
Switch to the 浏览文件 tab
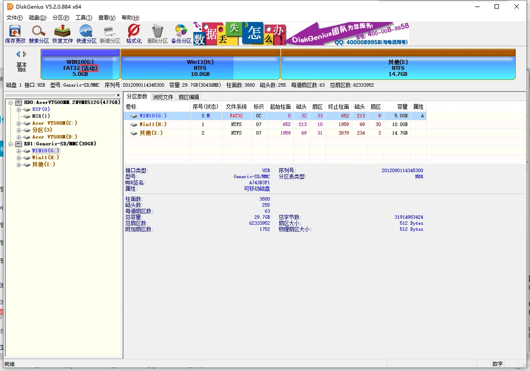[163, 97]
